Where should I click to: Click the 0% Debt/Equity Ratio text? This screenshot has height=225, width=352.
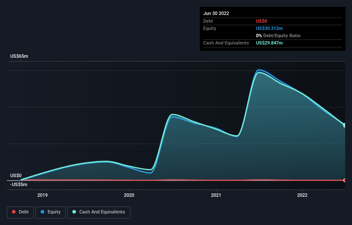[x=278, y=36]
